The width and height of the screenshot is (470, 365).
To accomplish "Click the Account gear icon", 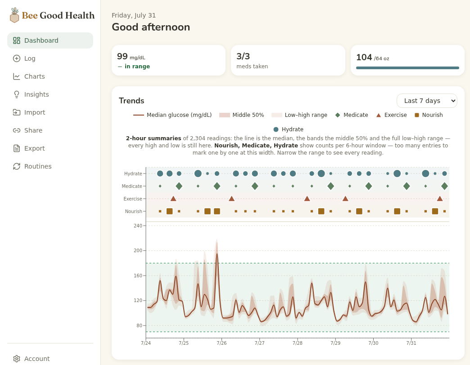I will click(17, 358).
